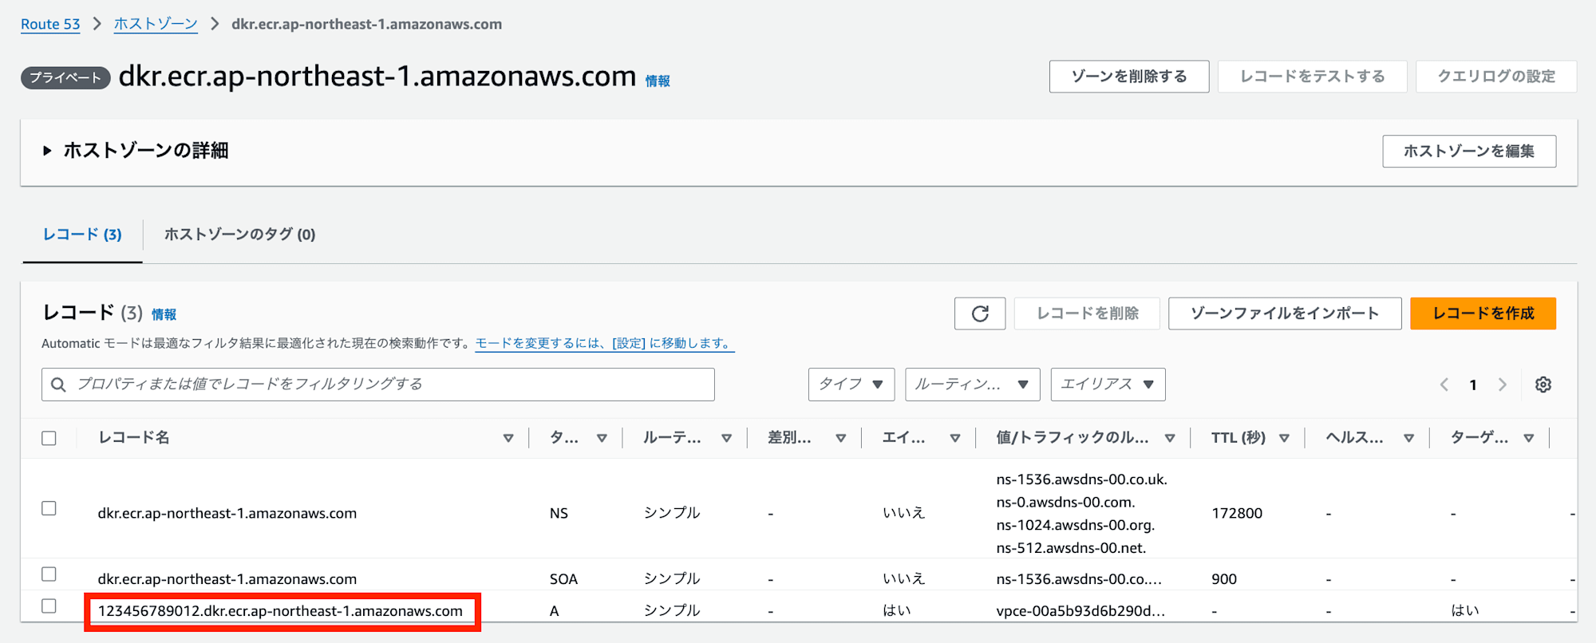The image size is (1596, 643).
Task: Sort by ルーティング column arrow
Action: [727, 438]
